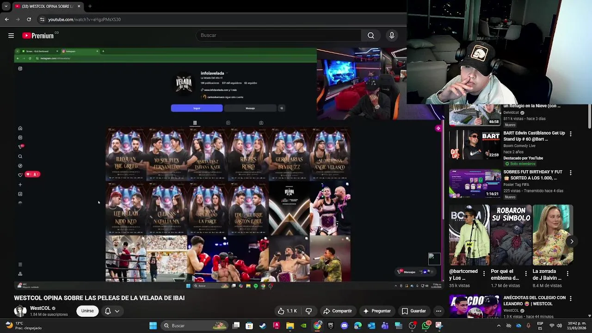This screenshot has height=333, width=592.
Task: Open options for SOBRES FUT BIRTHDAY video
Action: click(x=570, y=173)
